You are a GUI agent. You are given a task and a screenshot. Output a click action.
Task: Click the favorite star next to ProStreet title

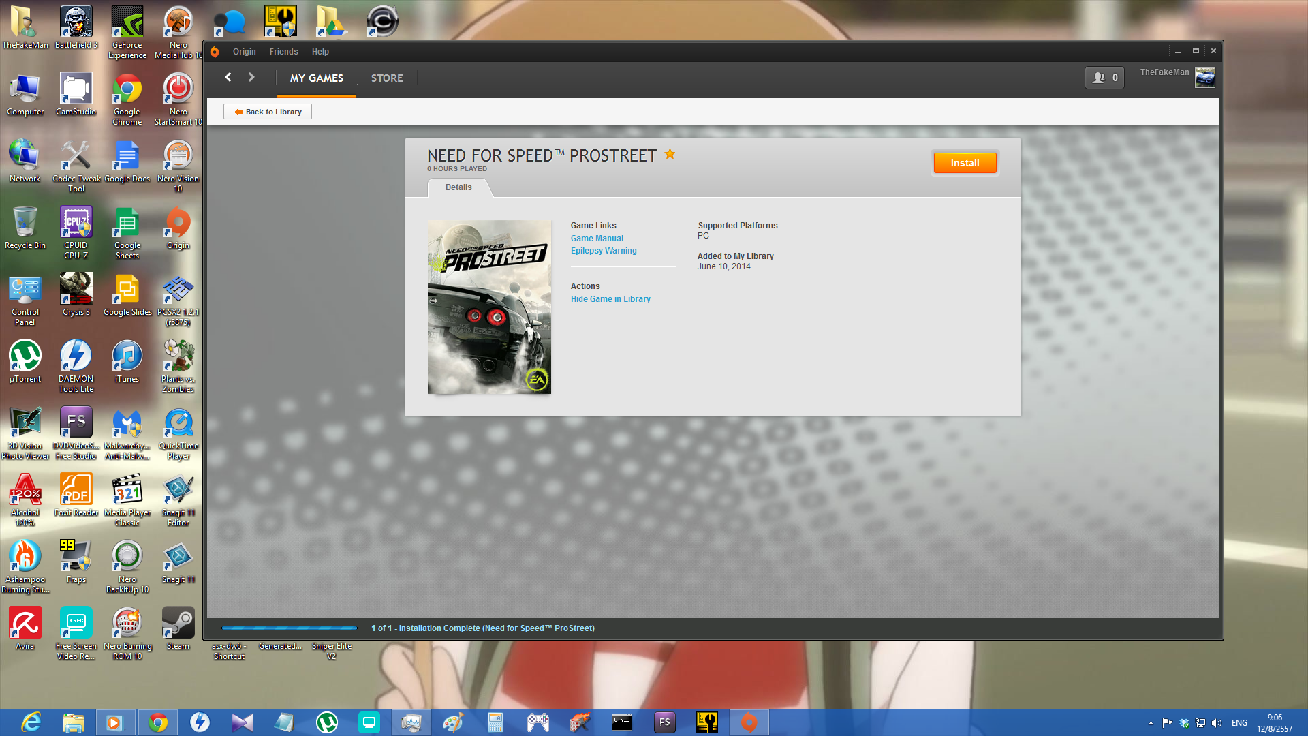[x=670, y=154]
